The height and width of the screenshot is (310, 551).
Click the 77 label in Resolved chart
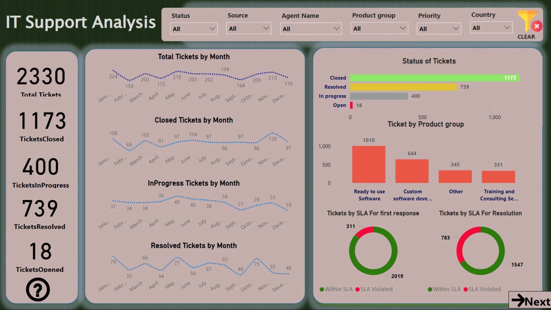(x=177, y=263)
